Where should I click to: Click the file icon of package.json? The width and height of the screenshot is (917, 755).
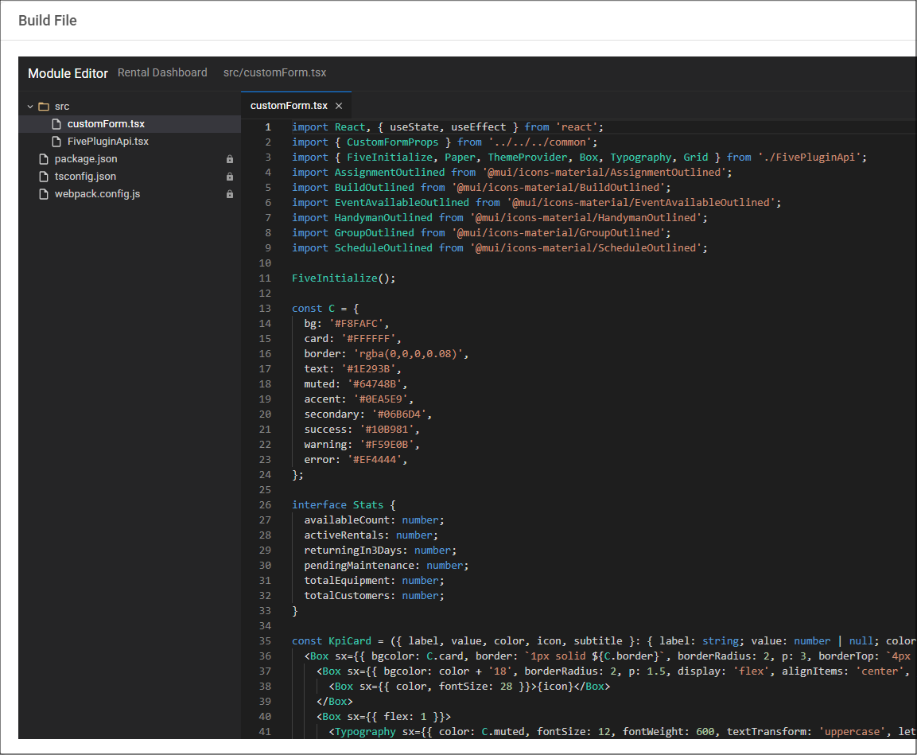(x=44, y=159)
